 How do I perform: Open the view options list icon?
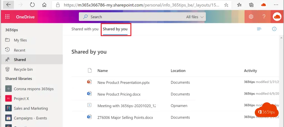259,29
